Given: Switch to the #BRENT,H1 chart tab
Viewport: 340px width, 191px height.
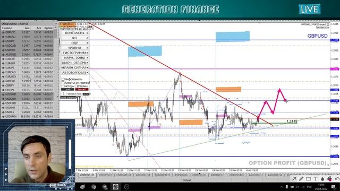Looking at the screenshot, I should coord(217,175).
